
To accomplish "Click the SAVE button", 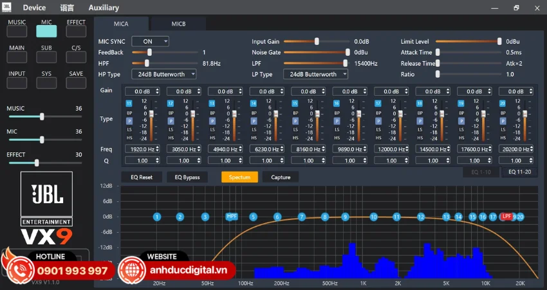I will tap(76, 83).
